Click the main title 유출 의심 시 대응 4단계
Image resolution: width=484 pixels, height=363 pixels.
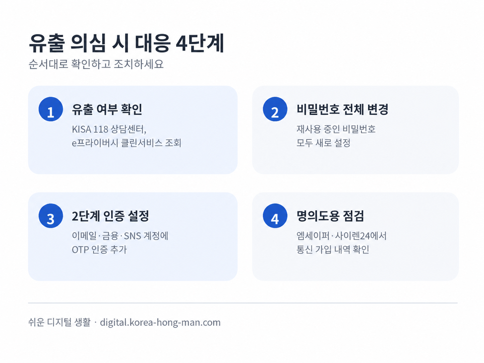click(x=126, y=43)
